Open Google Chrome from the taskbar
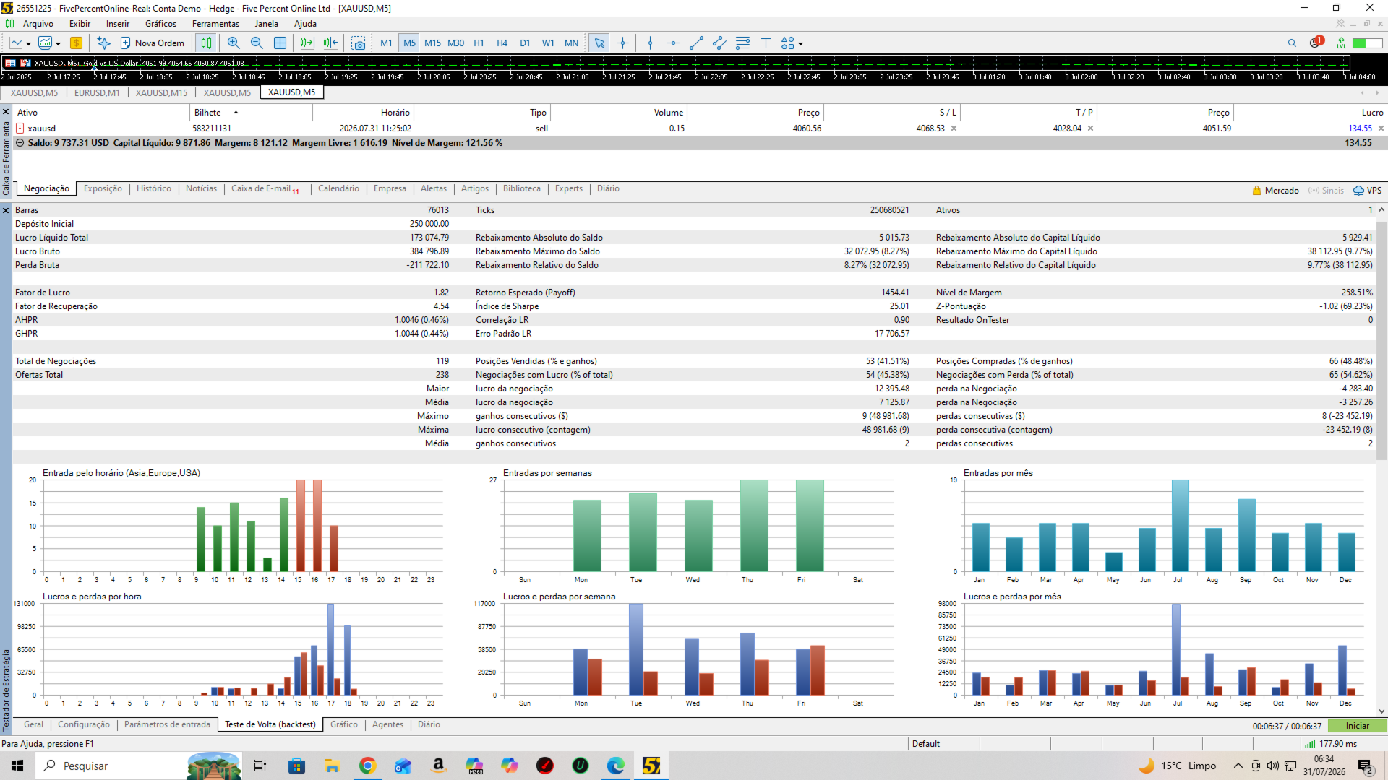This screenshot has width=1388, height=780. coord(367,766)
